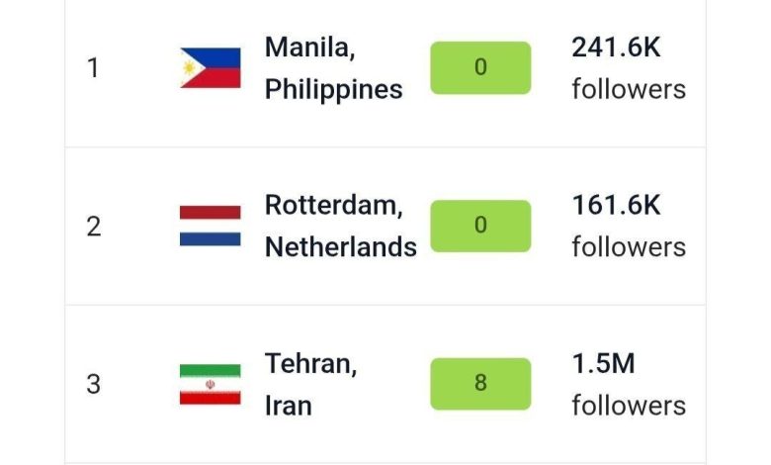Select rank number 1

pos(93,68)
